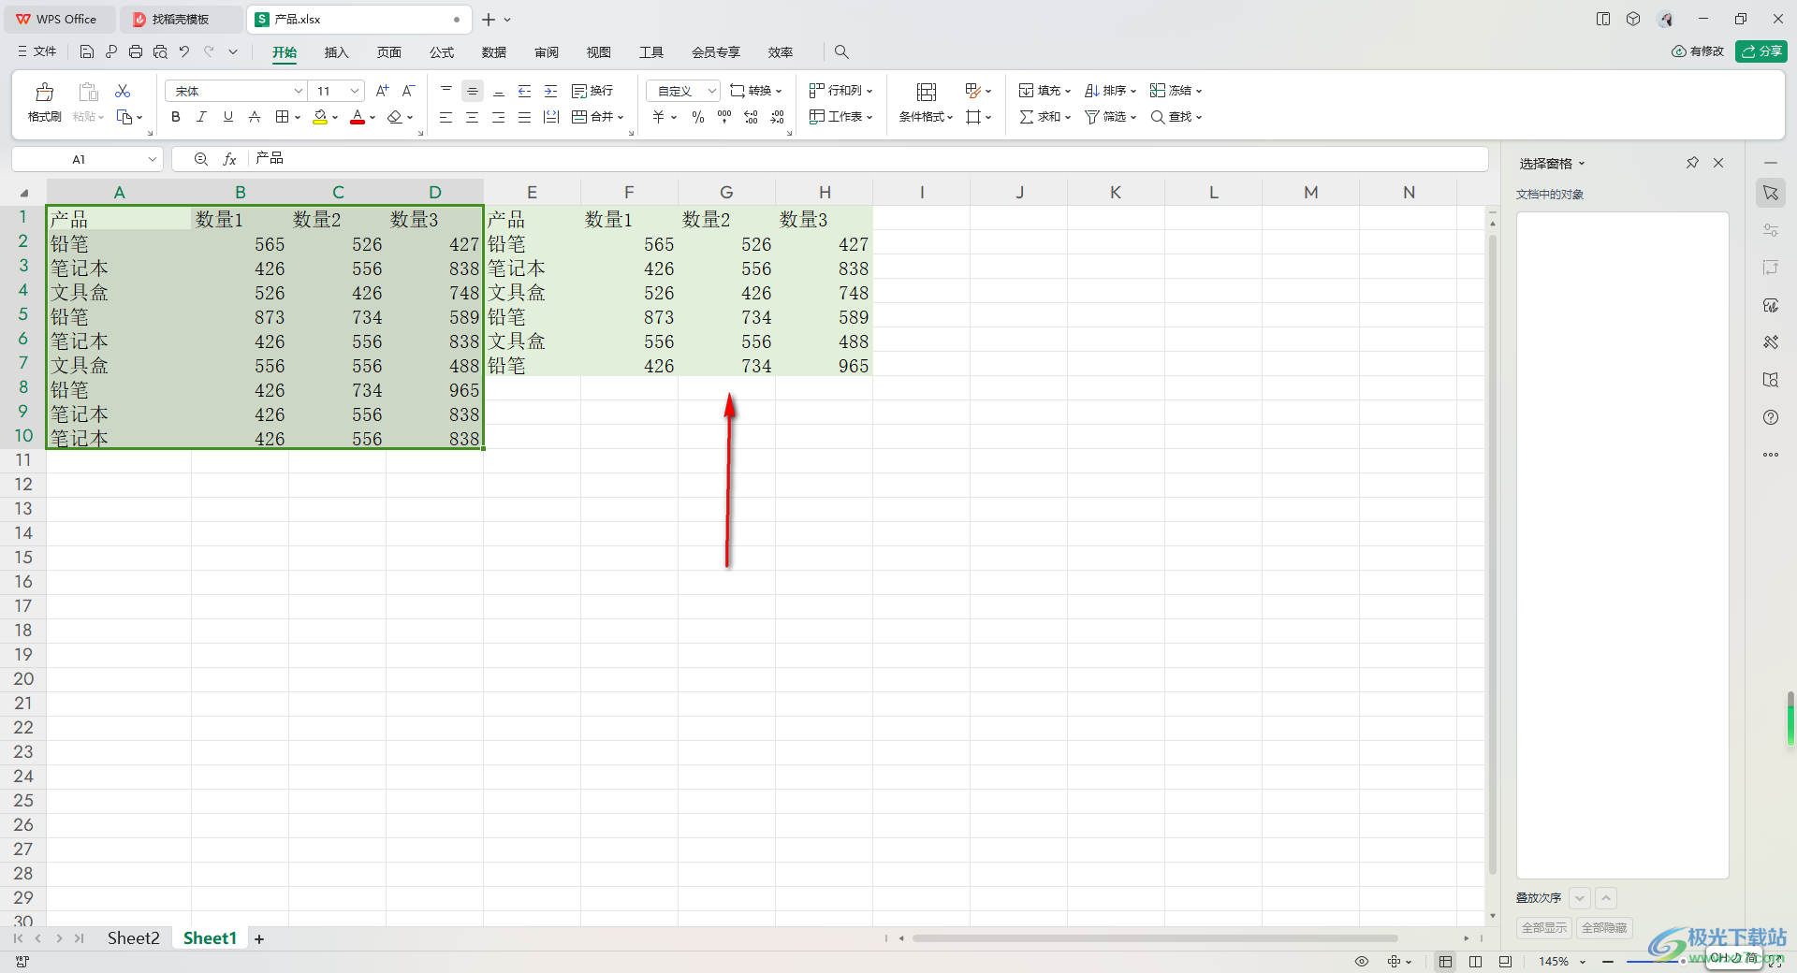1797x973 pixels.
Task: Open the Insert (插入) ribbon tab
Action: click(336, 52)
